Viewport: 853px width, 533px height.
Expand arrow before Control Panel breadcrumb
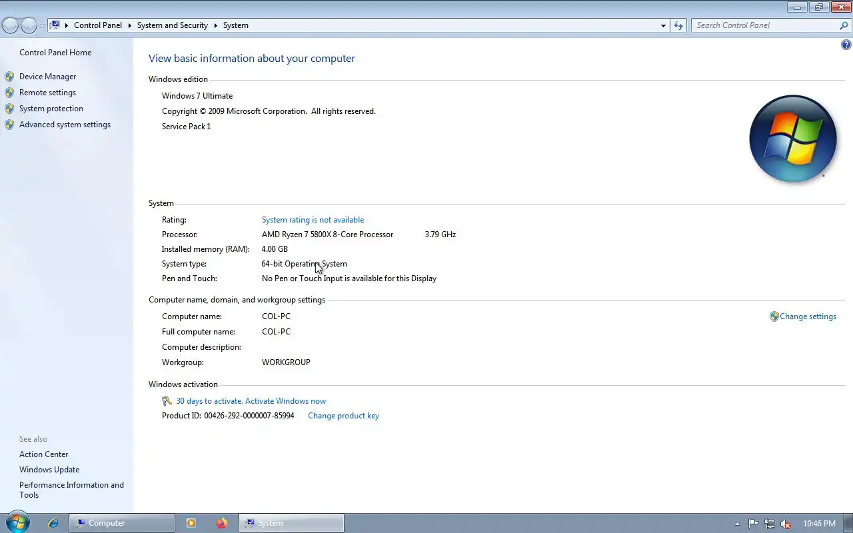[67, 25]
